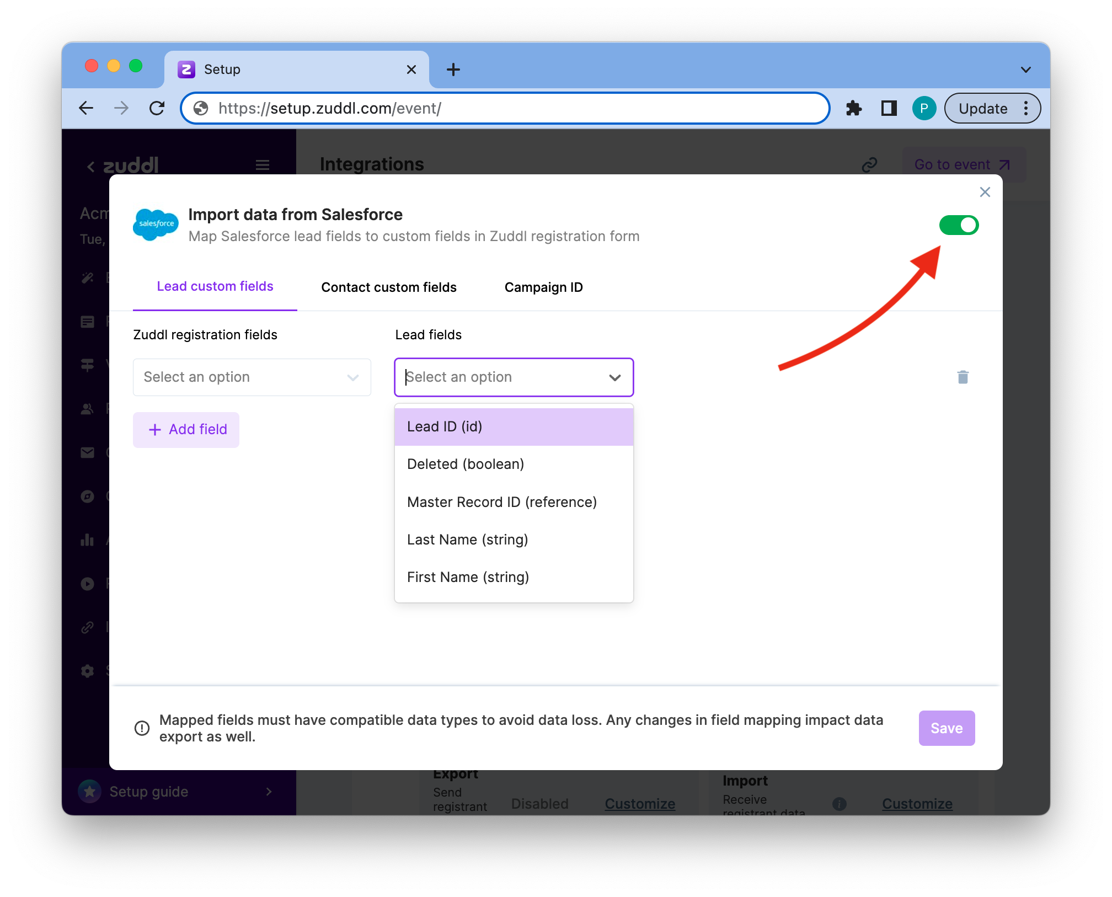Close the Salesforce import dialog

985,192
